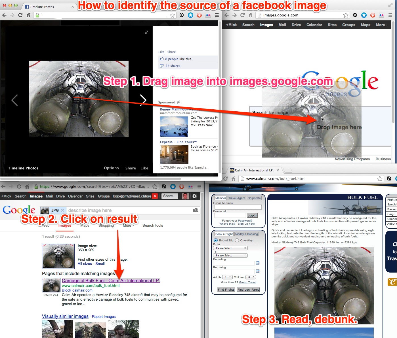Open Adults count dropdown

pyautogui.click(x=227, y=277)
